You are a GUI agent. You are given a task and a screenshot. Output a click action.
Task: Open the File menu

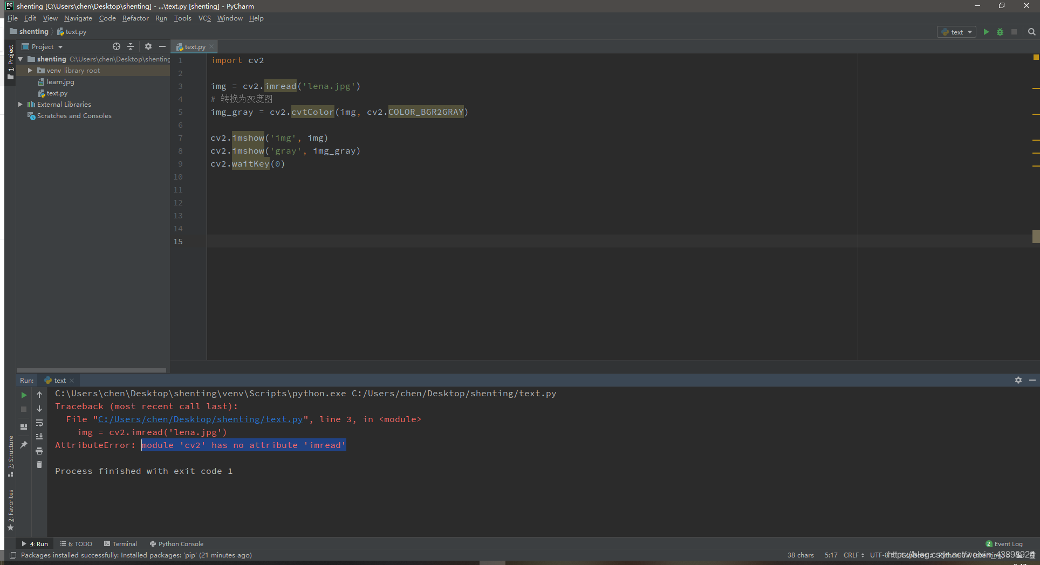point(12,18)
